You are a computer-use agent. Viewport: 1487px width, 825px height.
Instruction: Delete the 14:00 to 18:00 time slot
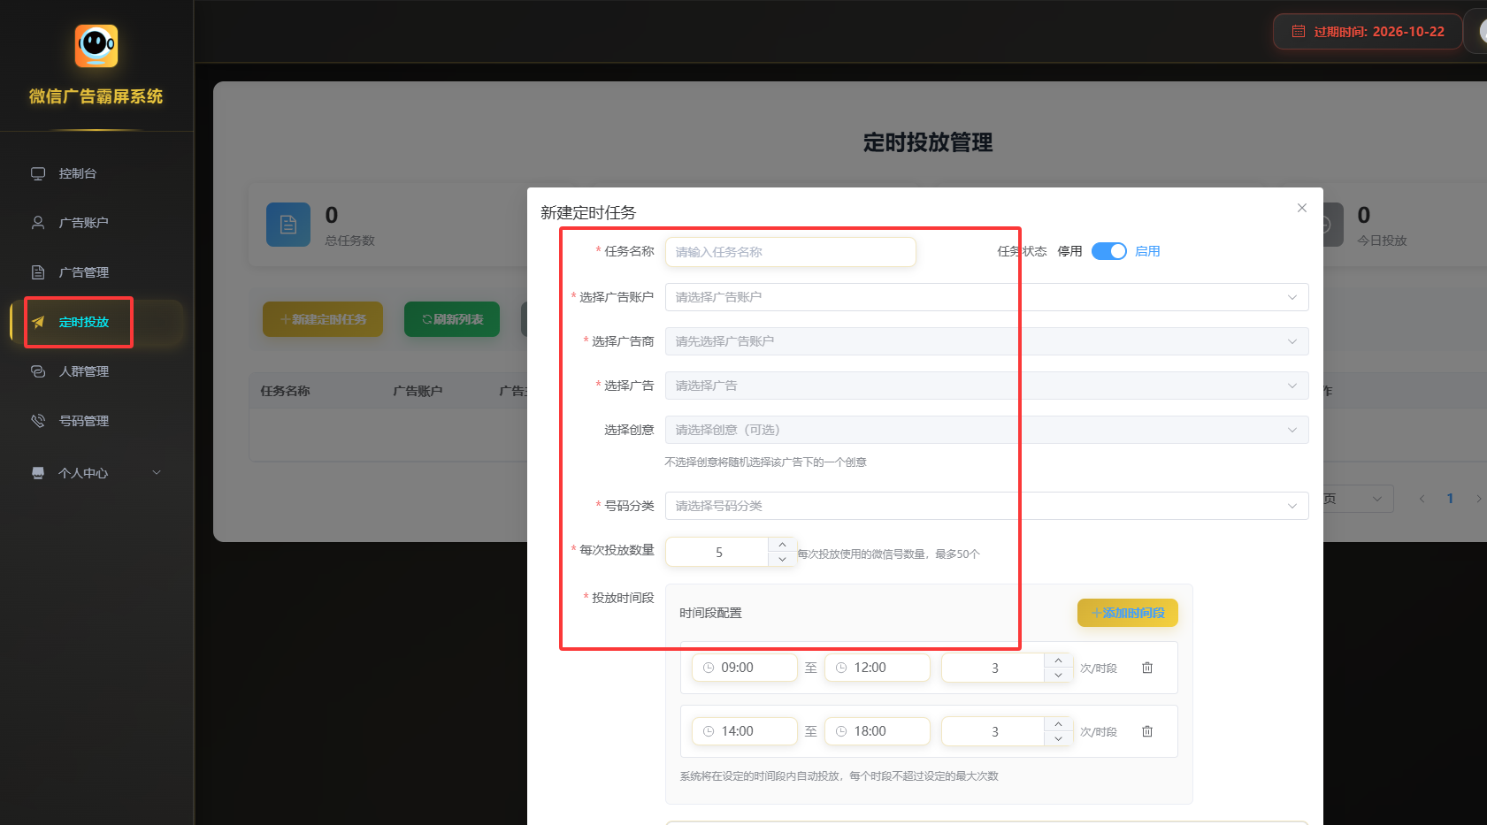coord(1147,731)
